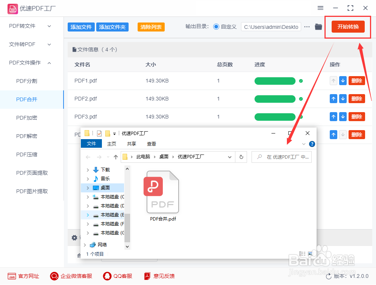
Task: Select the 自定义 output directory radio button
Action: tap(215, 27)
